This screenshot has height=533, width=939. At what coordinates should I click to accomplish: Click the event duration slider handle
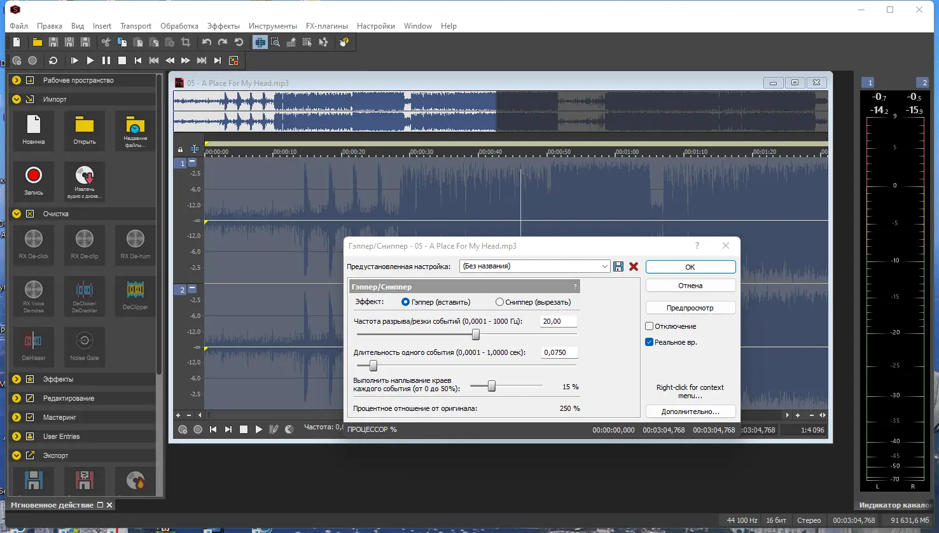click(373, 366)
